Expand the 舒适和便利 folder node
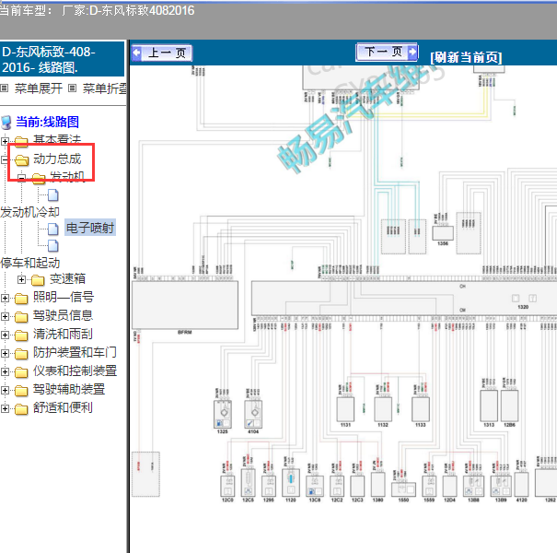Image resolution: width=557 pixels, height=553 pixels. (5, 409)
